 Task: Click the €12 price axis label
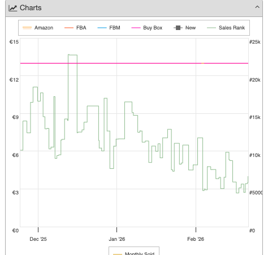(14, 80)
